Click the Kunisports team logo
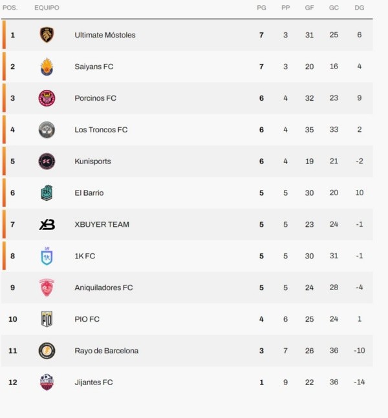Viewport: 388px width, 418px height. coord(47,162)
